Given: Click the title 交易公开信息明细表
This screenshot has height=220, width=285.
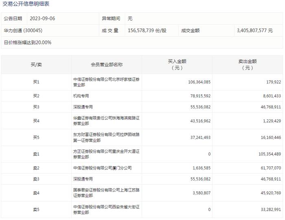Looking at the screenshot, I should pyautogui.click(x=26, y=4).
